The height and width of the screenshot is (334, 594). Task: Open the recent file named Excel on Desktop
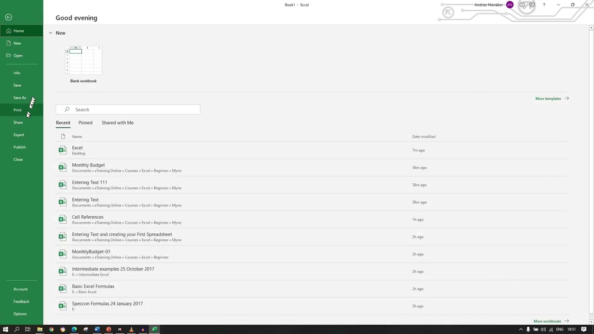point(312,150)
